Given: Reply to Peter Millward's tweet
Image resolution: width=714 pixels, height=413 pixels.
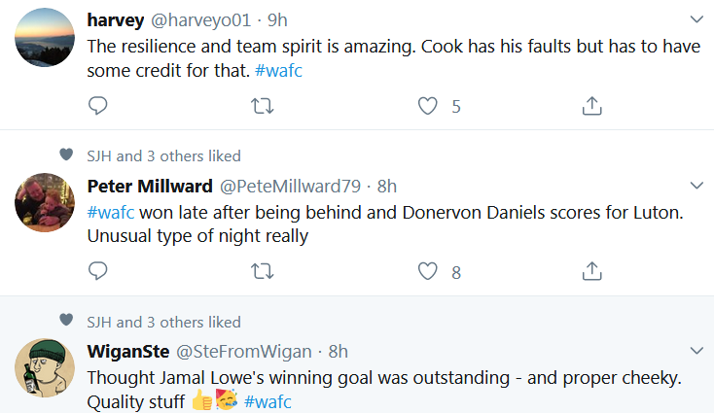Looking at the screenshot, I should 97,271.
